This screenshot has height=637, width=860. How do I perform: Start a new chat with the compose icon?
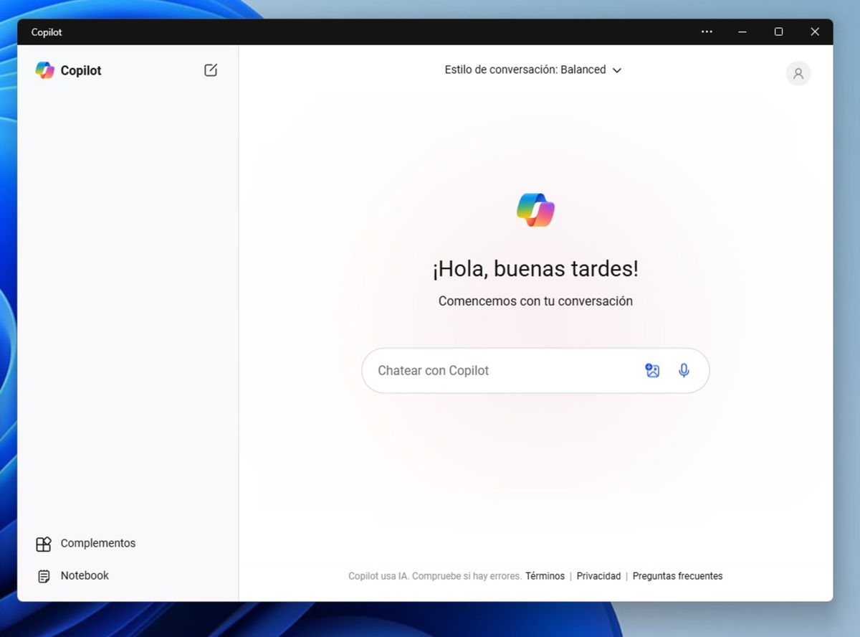[211, 70]
